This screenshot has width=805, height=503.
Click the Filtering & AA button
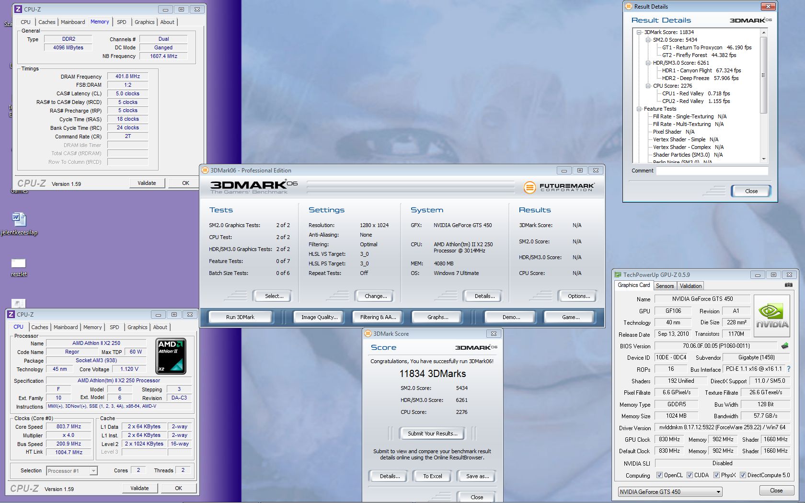click(378, 317)
